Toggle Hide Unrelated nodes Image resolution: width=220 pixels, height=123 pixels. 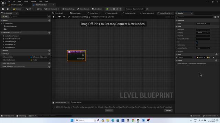51,9
